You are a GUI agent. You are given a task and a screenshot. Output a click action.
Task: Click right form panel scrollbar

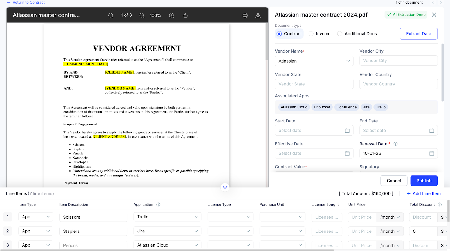pyautogui.click(x=442, y=72)
